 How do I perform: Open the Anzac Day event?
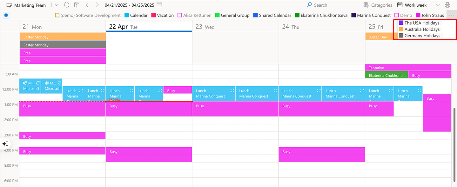pyautogui.click(x=380, y=37)
